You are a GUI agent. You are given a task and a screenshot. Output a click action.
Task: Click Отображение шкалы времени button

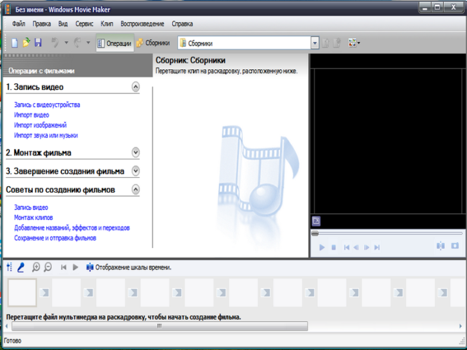[x=129, y=267]
